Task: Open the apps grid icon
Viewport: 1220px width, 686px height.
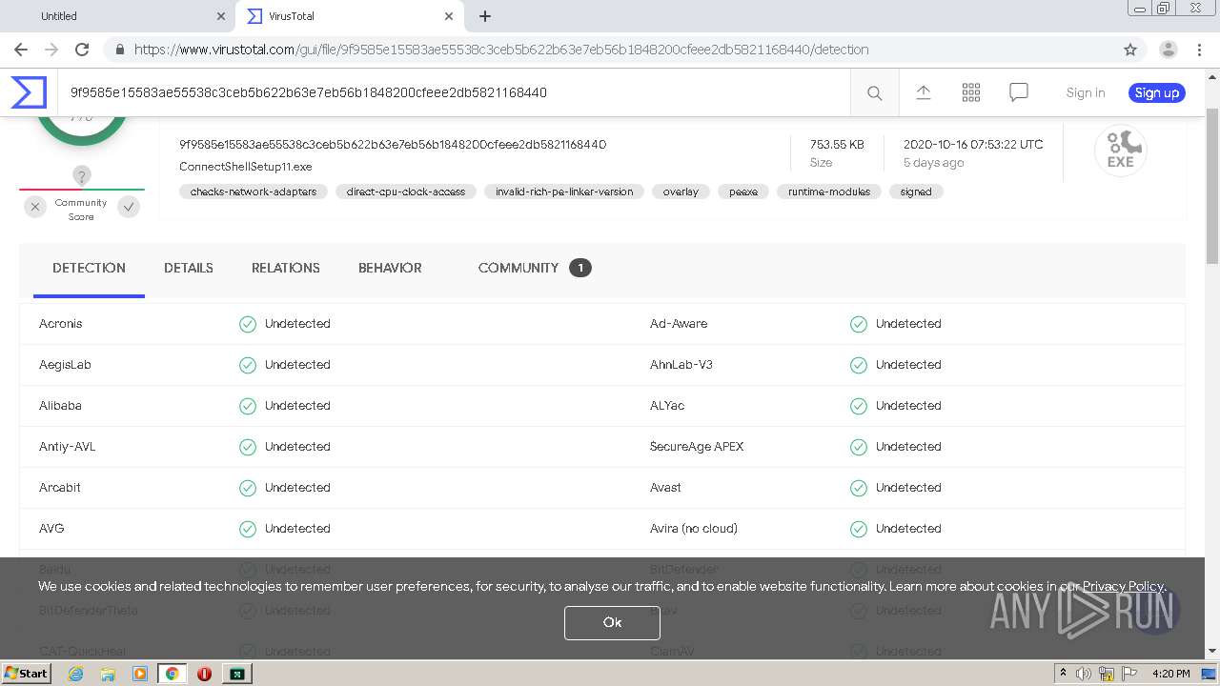Action: [x=971, y=92]
